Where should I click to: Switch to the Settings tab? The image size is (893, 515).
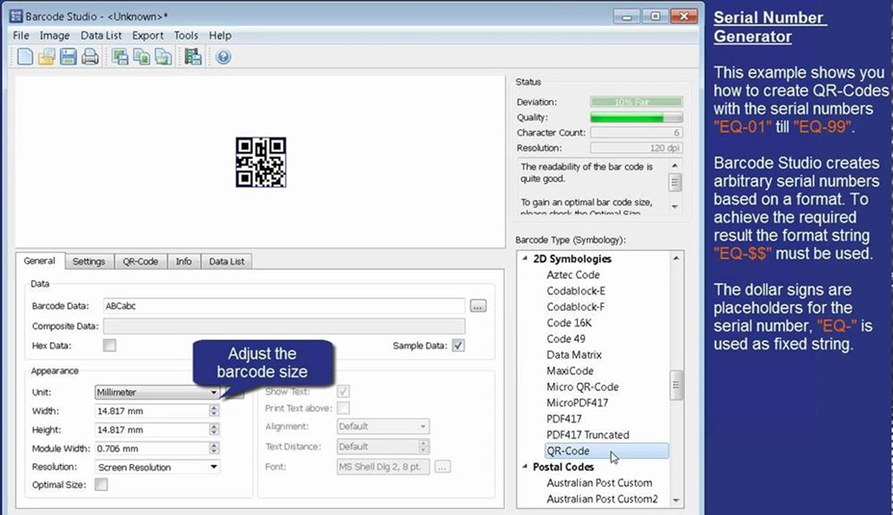pos(89,261)
